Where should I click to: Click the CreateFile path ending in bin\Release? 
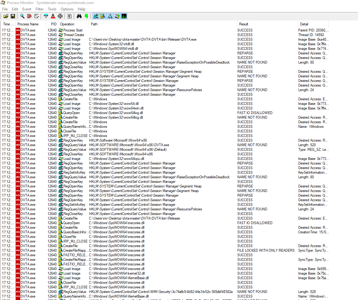point(134,218)
